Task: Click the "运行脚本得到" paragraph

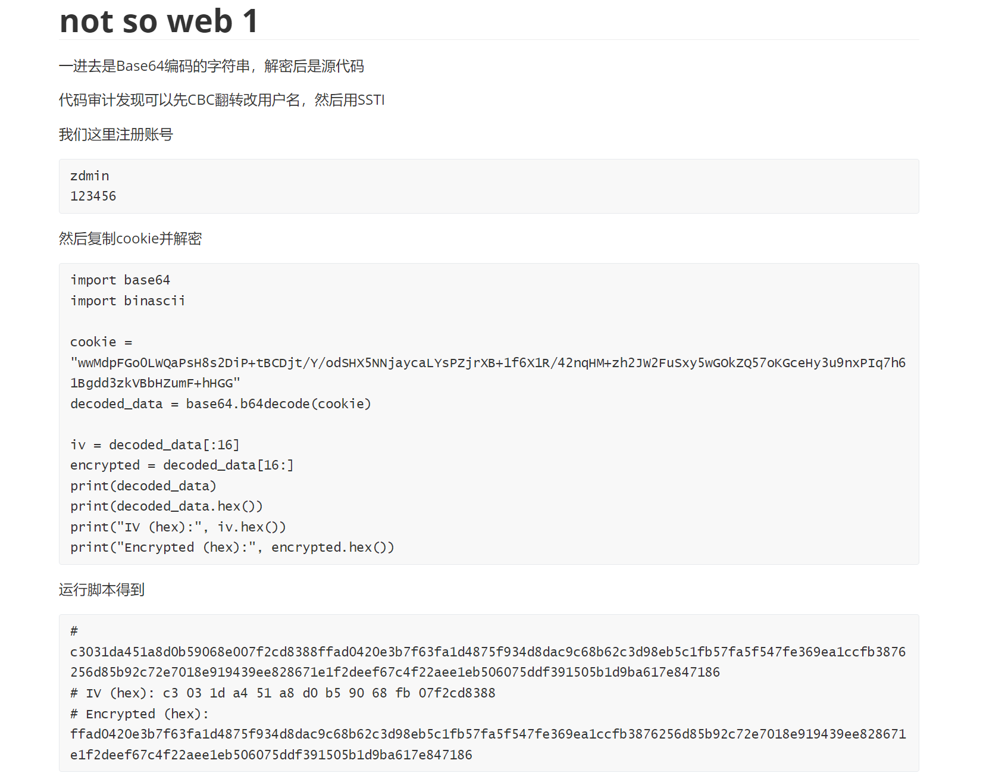Action: [102, 590]
